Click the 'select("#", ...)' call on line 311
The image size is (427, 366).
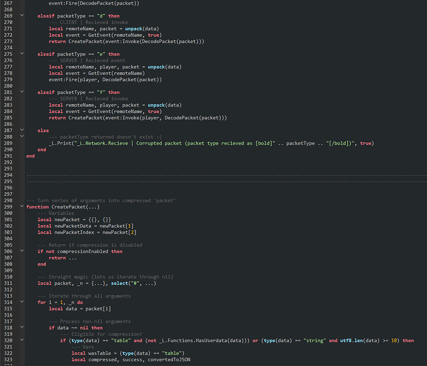coord(133,283)
